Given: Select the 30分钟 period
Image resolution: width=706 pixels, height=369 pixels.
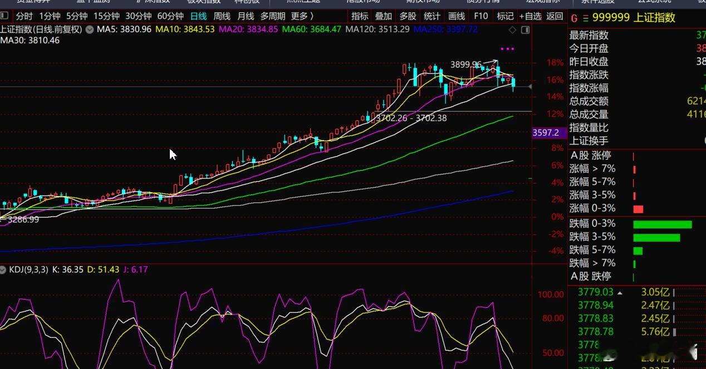Looking at the screenshot, I should coord(138,16).
